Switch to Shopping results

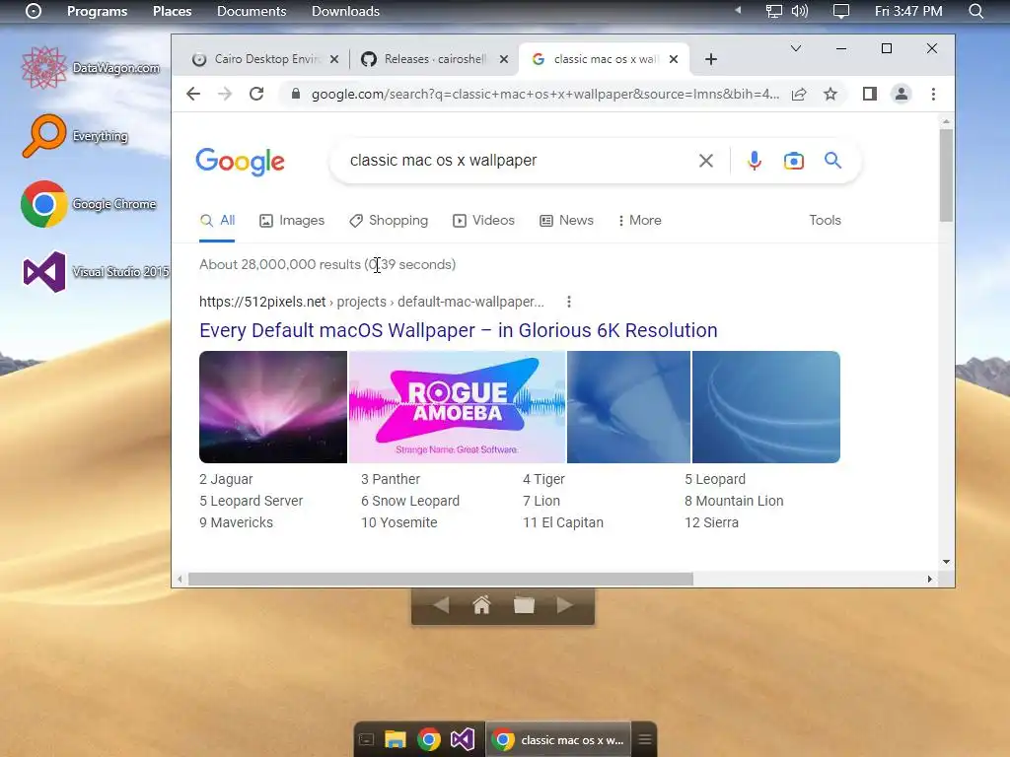point(389,220)
